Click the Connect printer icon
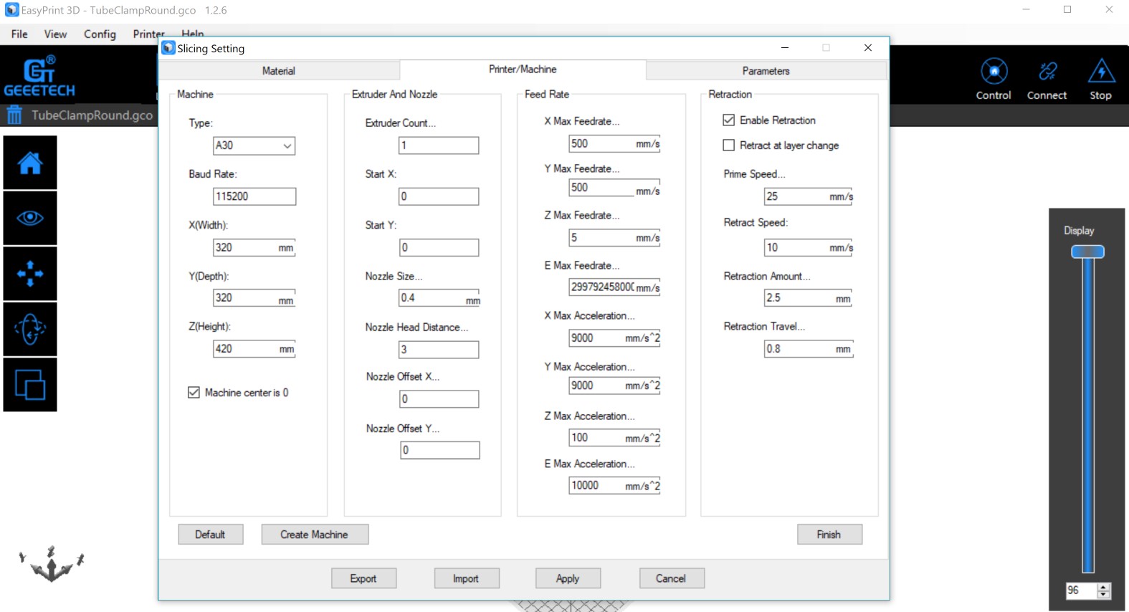This screenshot has height=612, width=1129. [1047, 79]
